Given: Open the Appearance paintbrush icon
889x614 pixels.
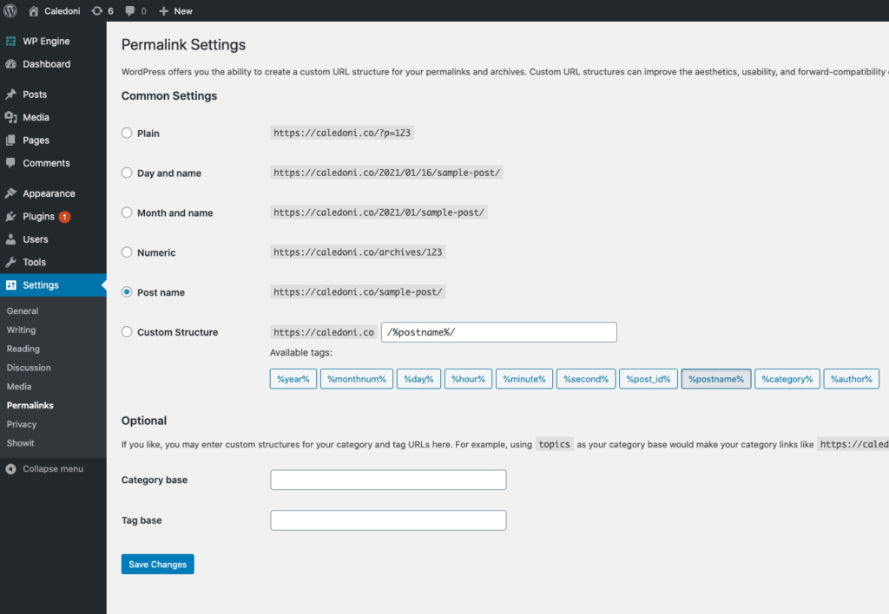Looking at the screenshot, I should pyautogui.click(x=13, y=193).
